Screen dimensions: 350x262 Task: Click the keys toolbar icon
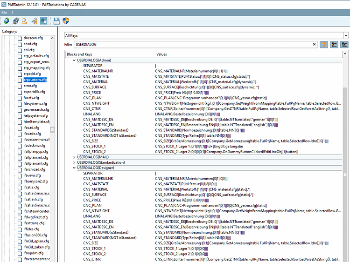pyautogui.click(x=35, y=21)
